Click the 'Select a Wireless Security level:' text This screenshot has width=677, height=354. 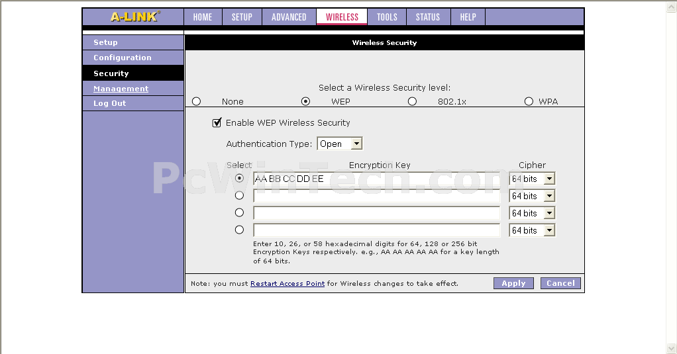point(384,87)
